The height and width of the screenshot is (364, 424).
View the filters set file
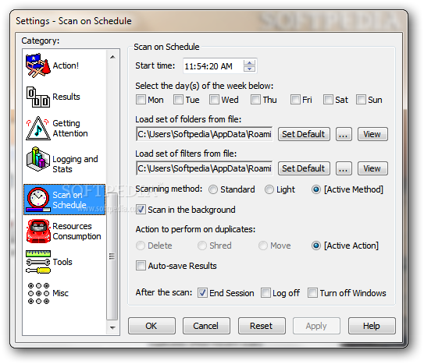372,168
